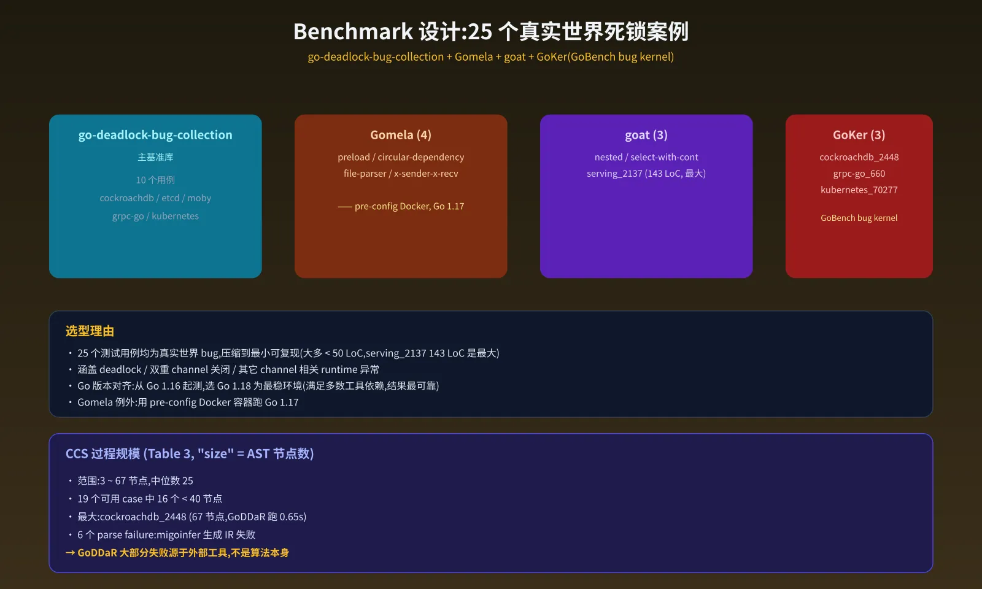
Task: Select the "Gomela (4)" card heading
Action: (401, 135)
